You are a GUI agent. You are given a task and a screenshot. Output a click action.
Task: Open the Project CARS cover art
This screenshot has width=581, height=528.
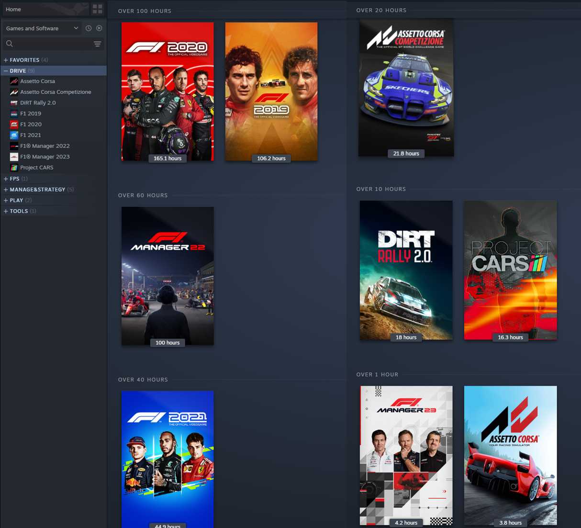[511, 270]
